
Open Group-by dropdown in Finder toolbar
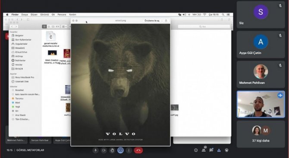pyautogui.click(x=64, y=27)
